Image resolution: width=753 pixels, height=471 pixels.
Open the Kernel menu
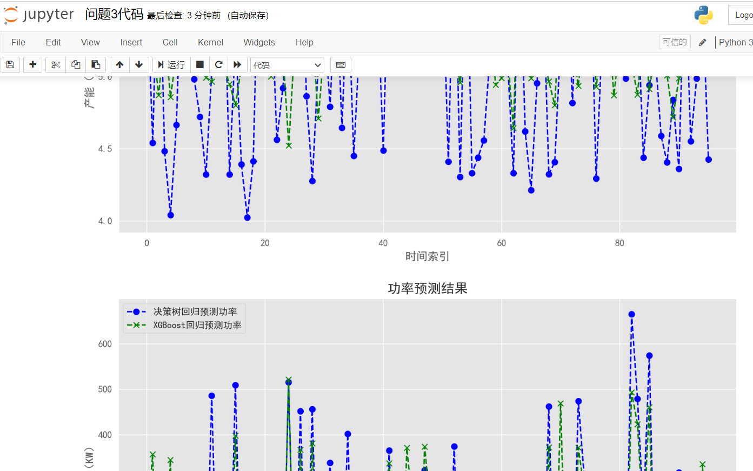pyautogui.click(x=210, y=42)
